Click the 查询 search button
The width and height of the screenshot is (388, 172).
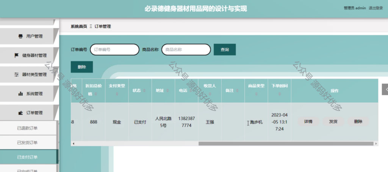pyautogui.click(x=225, y=50)
